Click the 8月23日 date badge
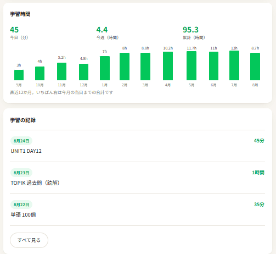 tap(21, 173)
